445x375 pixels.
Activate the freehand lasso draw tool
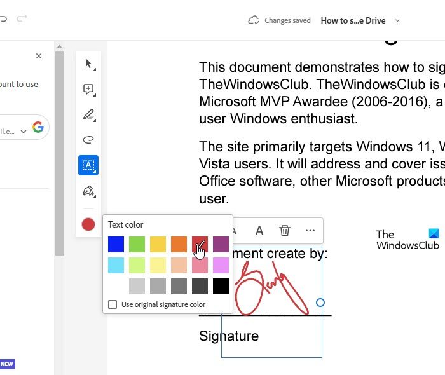click(88, 140)
